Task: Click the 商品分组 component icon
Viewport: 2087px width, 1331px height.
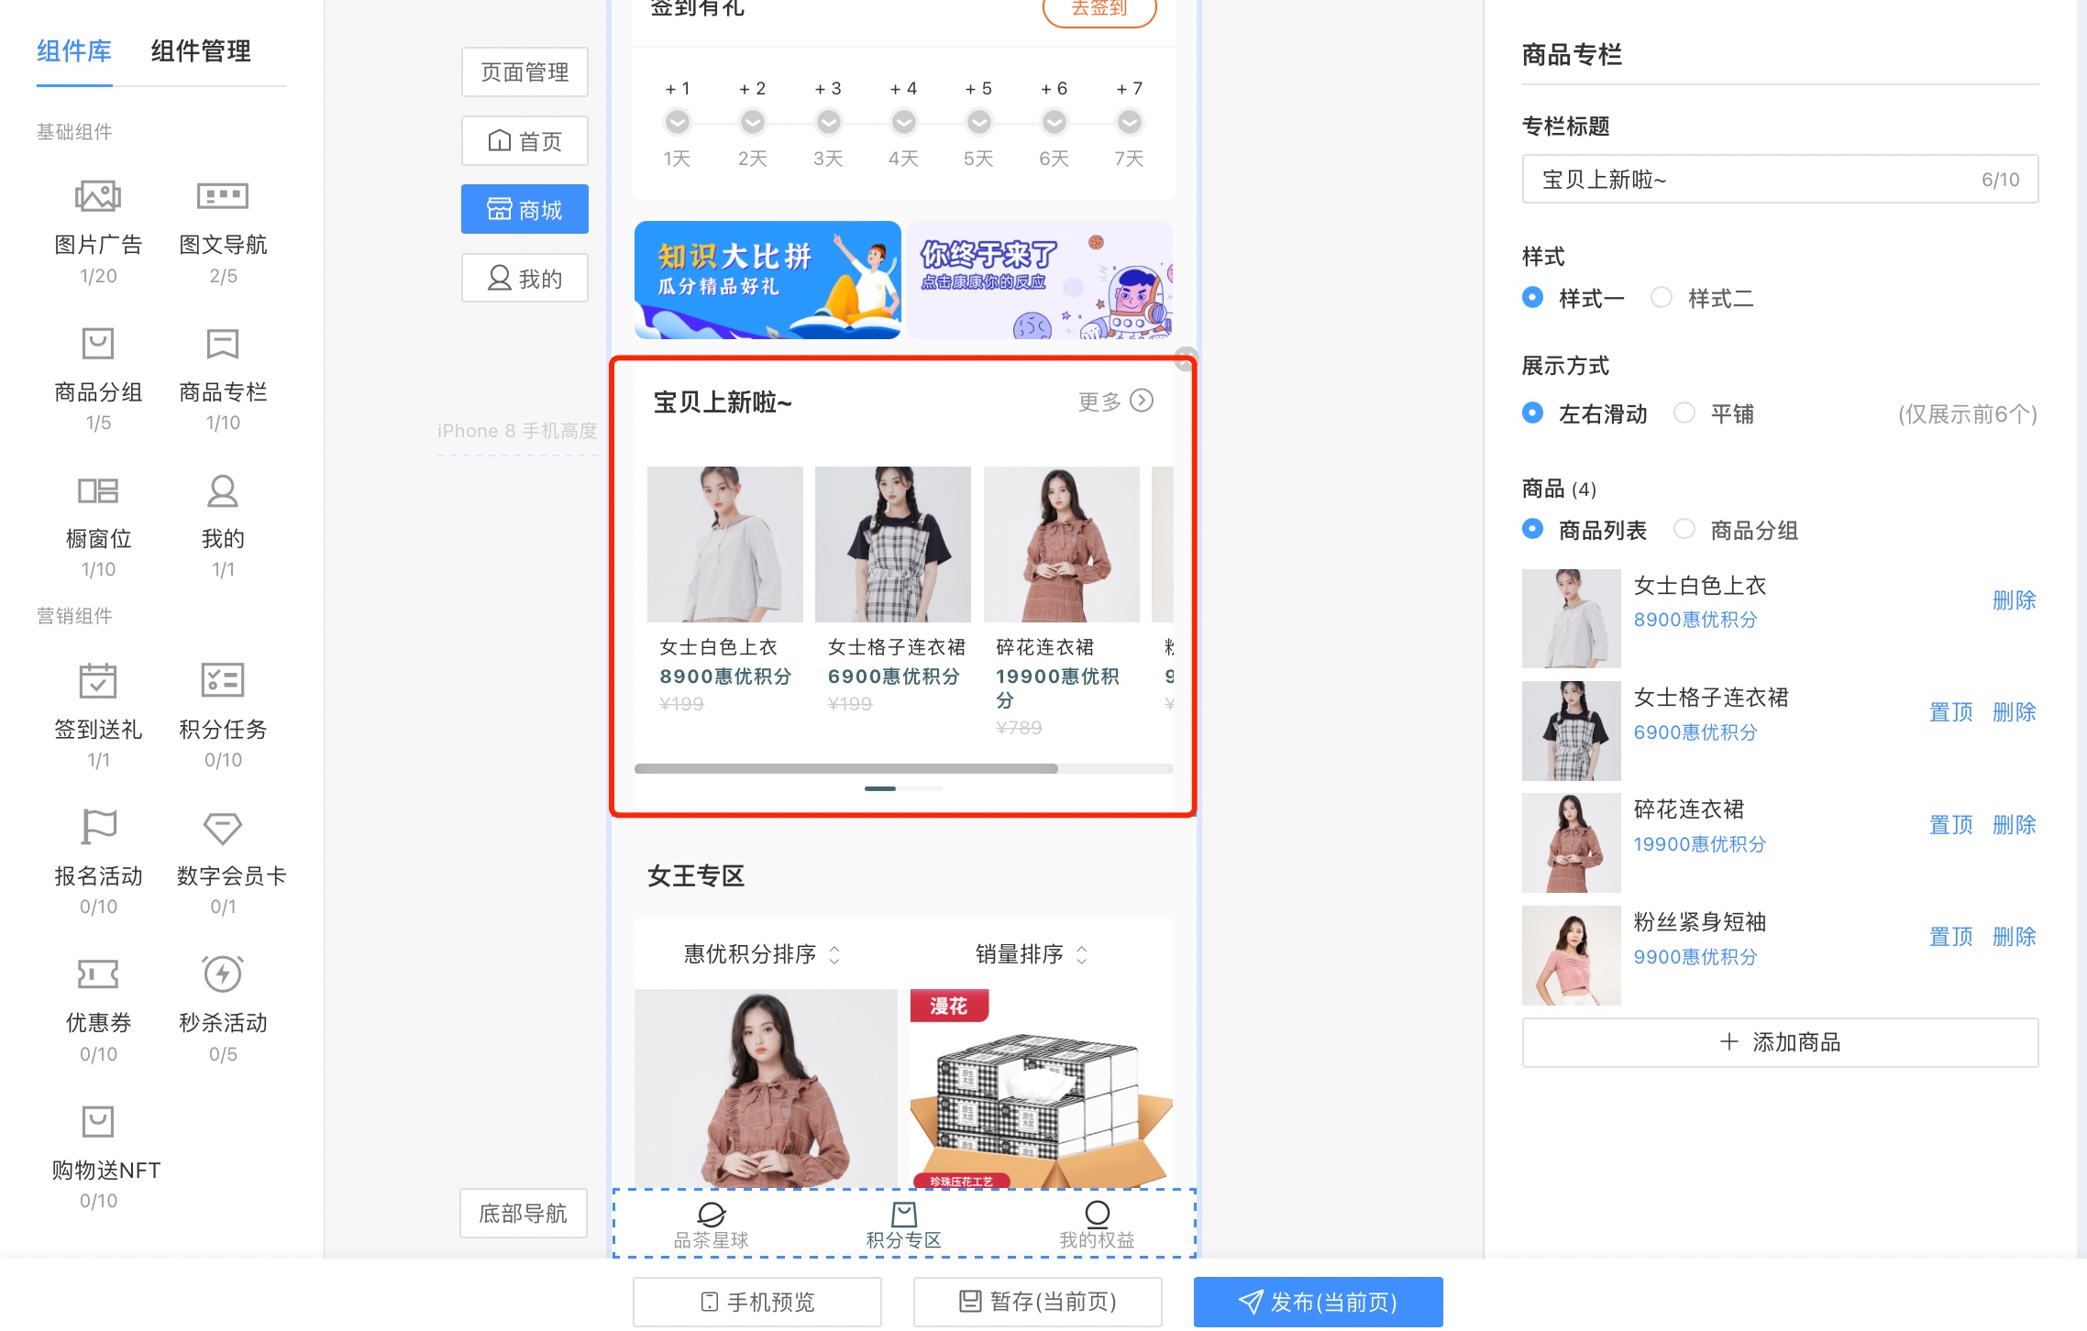Action: pyautogui.click(x=98, y=344)
